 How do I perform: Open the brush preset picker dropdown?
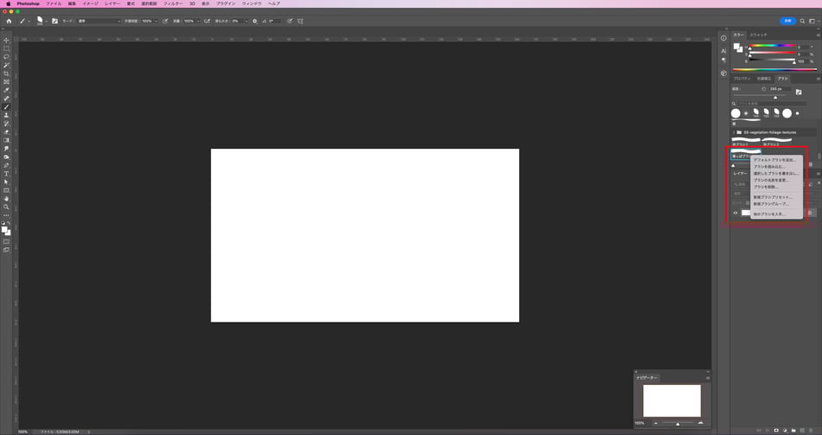tap(46, 22)
